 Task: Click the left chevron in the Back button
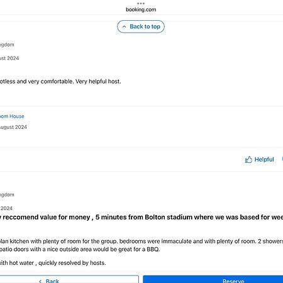(x=40, y=281)
